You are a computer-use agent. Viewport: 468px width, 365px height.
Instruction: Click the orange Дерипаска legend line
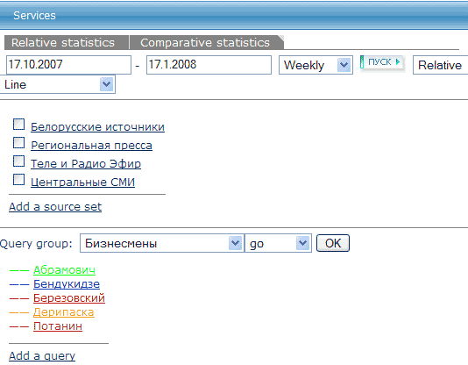pyautogui.click(x=18, y=312)
